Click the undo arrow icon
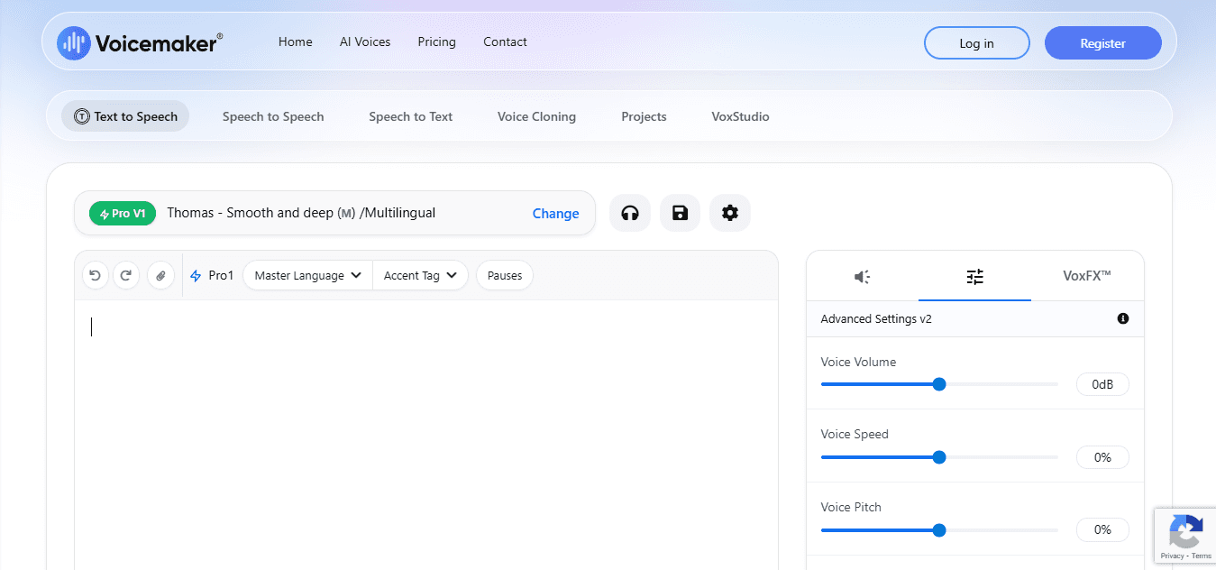 (x=96, y=276)
